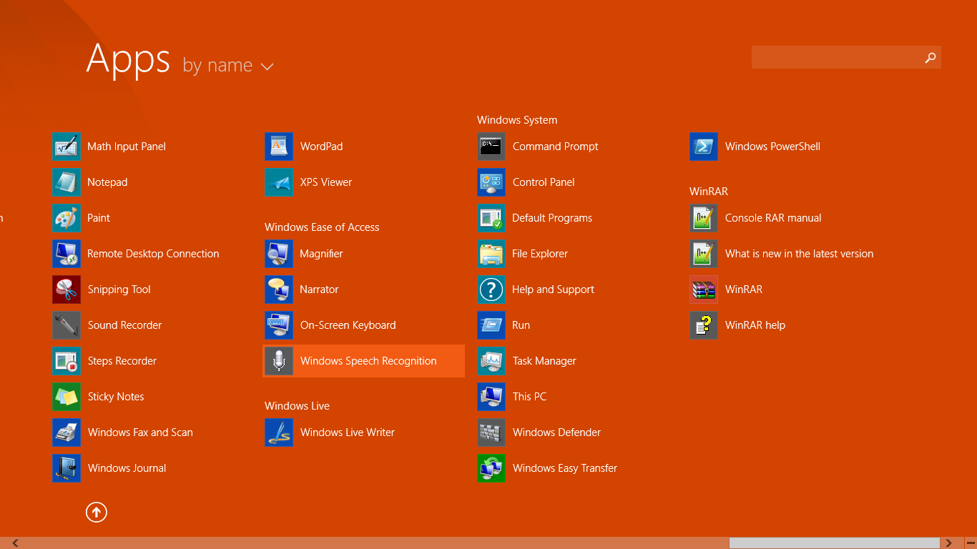Image resolution: width=977 pixels, height=549 pixels.
Task: Open the Windows Easy Transfer icon
Action: pos(491,468)
